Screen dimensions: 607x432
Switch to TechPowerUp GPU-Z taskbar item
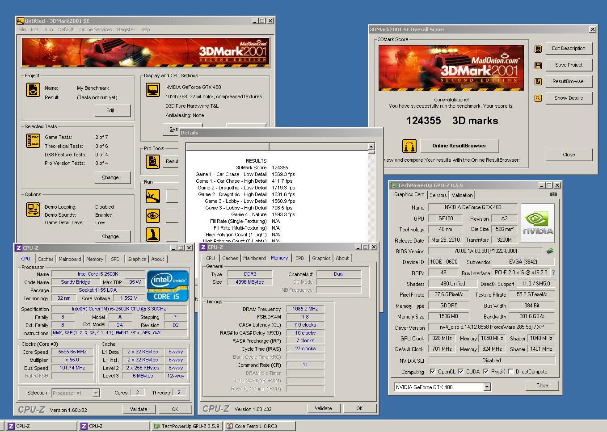pos(187,426)
